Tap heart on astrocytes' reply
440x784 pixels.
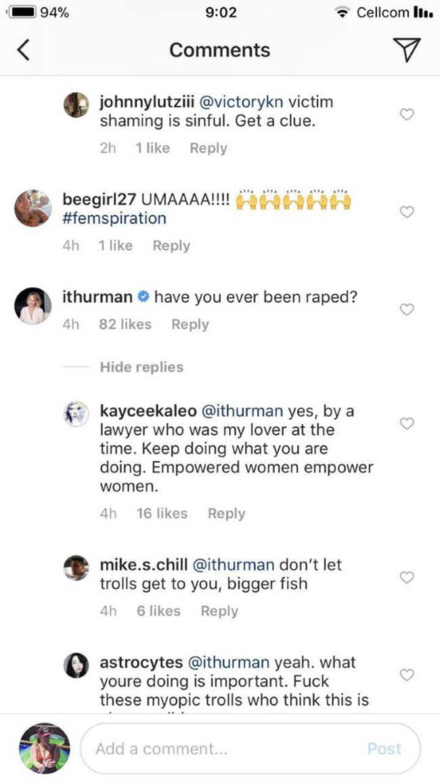(407, 675)
